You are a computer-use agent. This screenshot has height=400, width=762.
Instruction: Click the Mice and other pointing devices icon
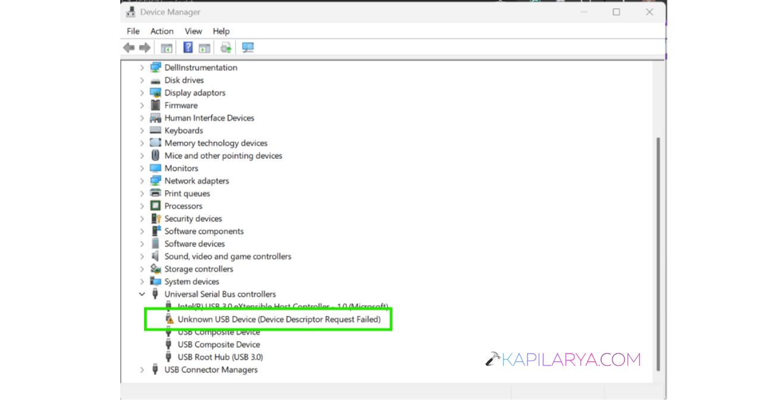pos(155,155)
